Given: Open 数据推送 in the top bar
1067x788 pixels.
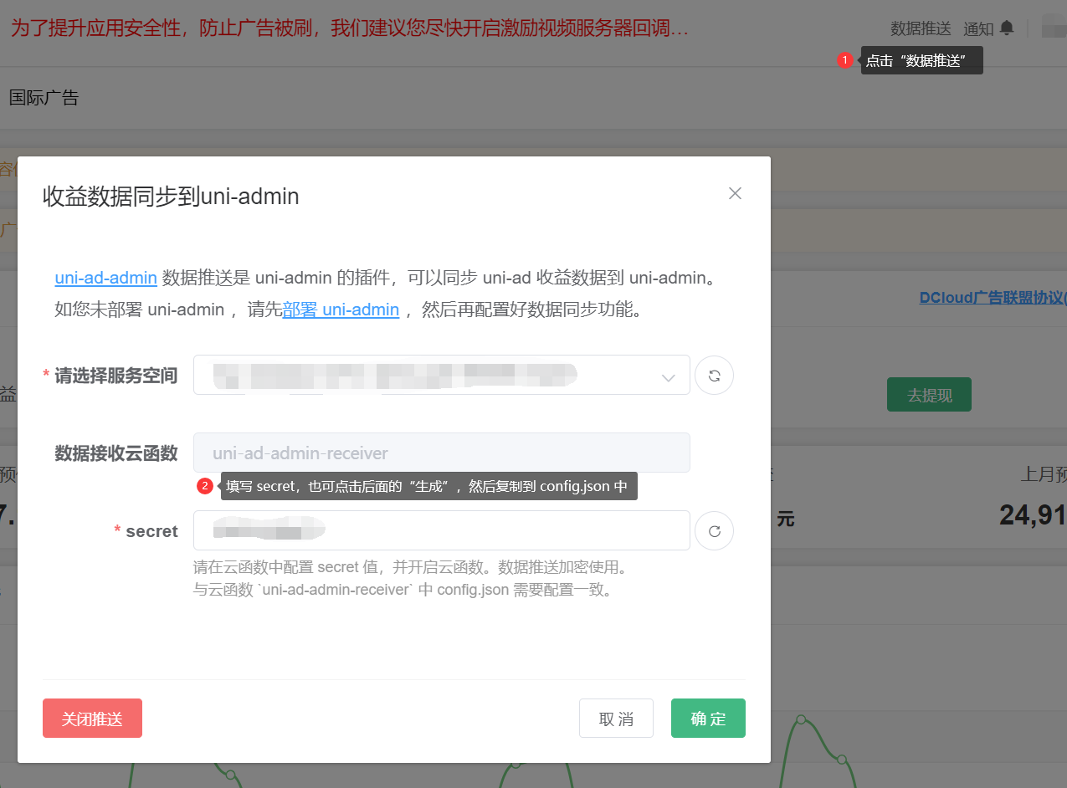Looking at the screenshot, I should (921, 28).
